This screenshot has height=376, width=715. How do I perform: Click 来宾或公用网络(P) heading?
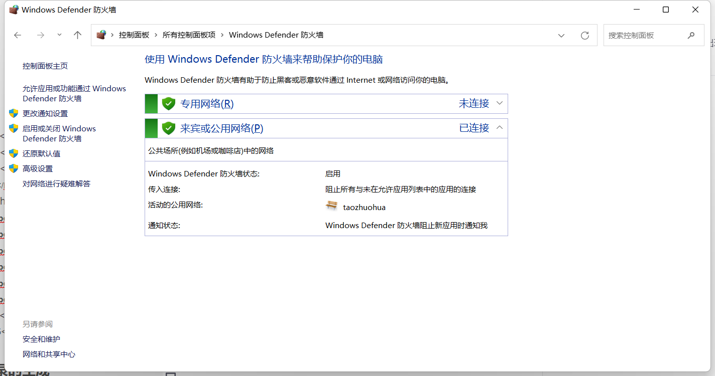coord(222,128)
